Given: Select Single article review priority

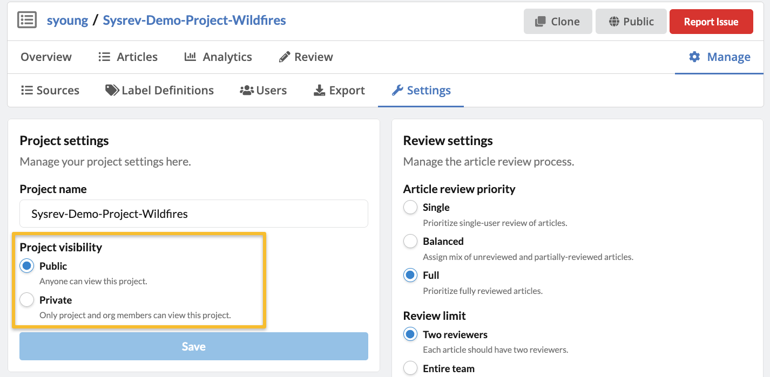Looking at the screenshot, I should coord(410,208).
